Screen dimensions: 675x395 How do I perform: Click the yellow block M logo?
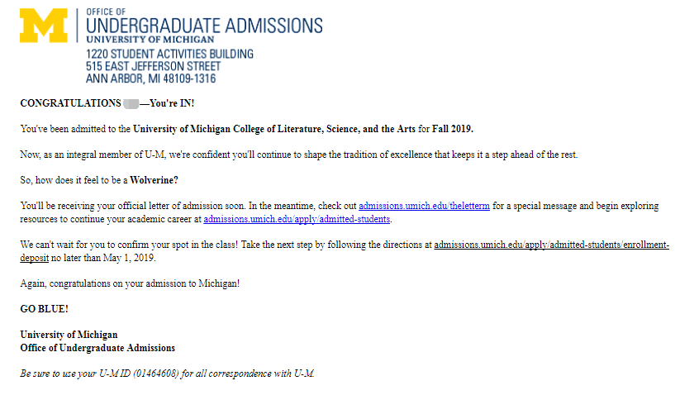44,25
